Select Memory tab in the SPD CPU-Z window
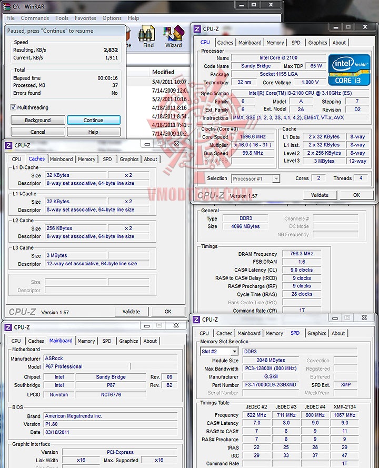Screen dimensions: 379x468 tap(274, 333)
